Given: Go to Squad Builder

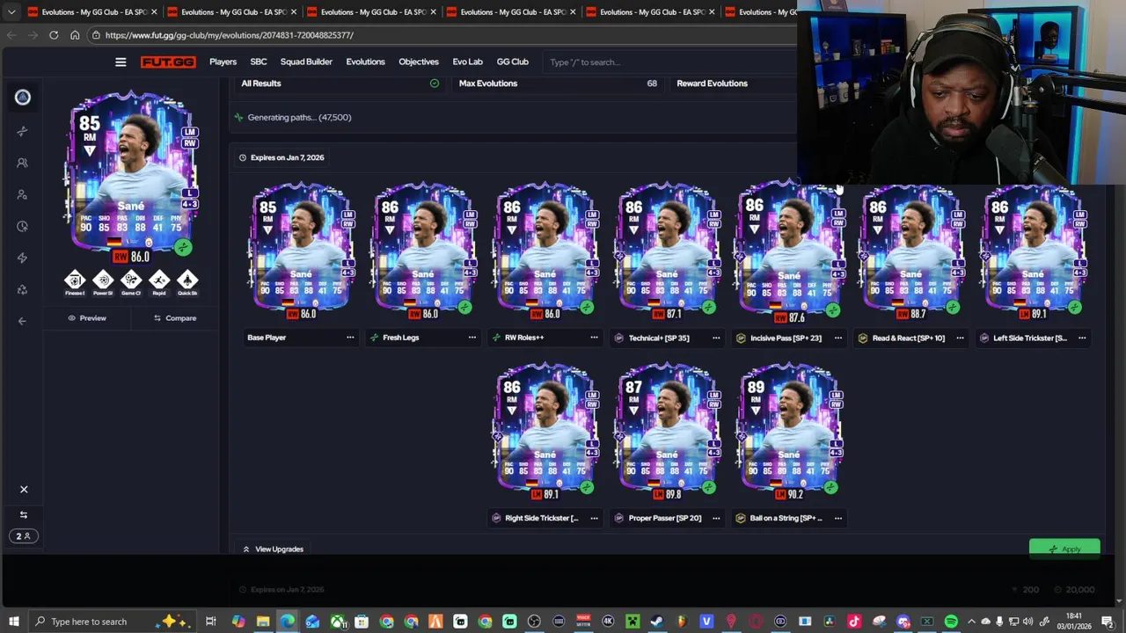Looking at the screenshot, I should 306,62.
